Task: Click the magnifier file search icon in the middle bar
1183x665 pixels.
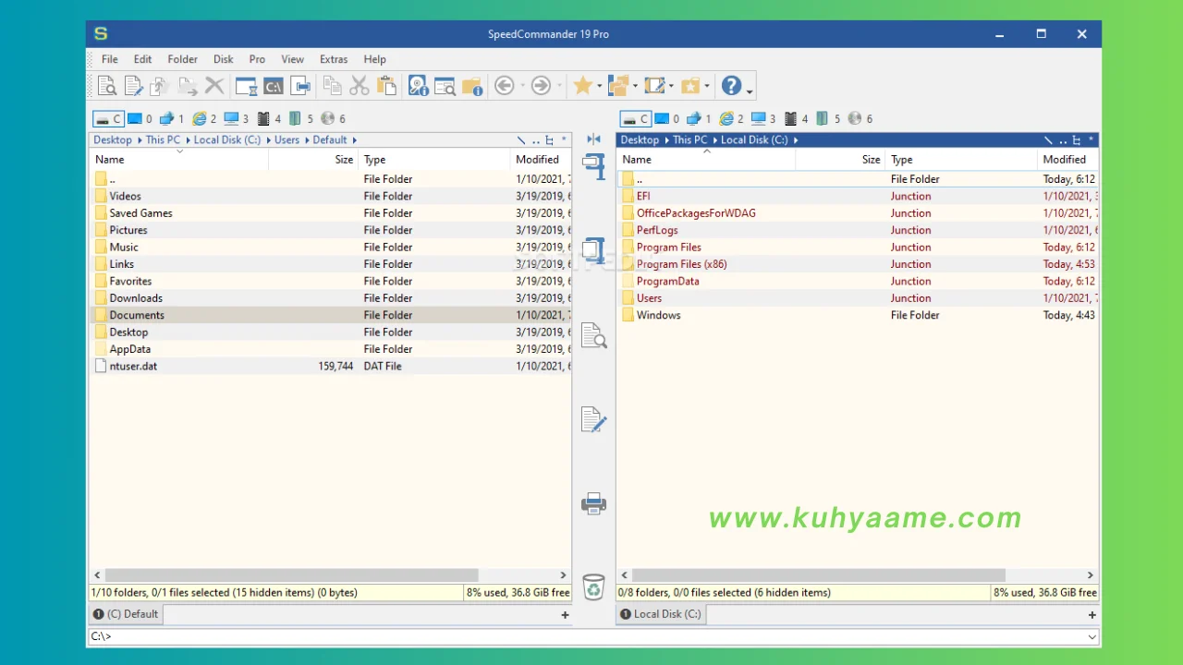Action: coord(593,335)
